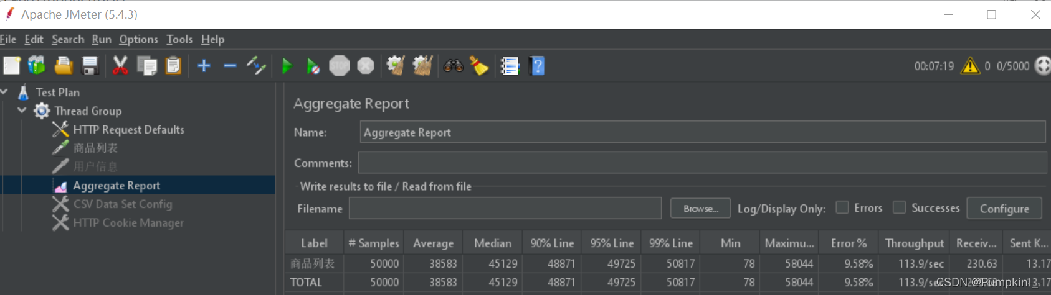Open the Run menu
Screen dimensions: 1051x295
point(102,39)
